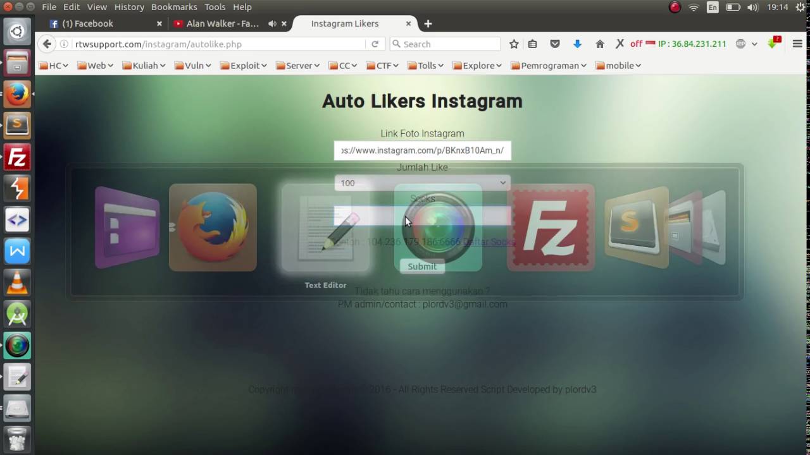Screen dimensions: 810x455
Task: Expand the Server bookmarks folder
Action: pos(297,65)
